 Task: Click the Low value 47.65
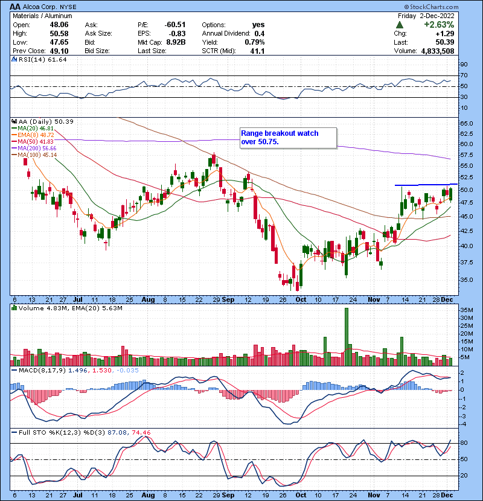coord(59,42)
